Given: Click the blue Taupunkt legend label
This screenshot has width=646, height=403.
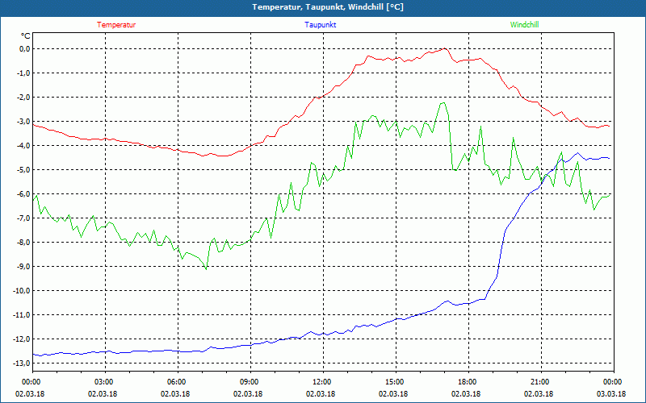Looking at the screenshot, I should pos(320,25).
